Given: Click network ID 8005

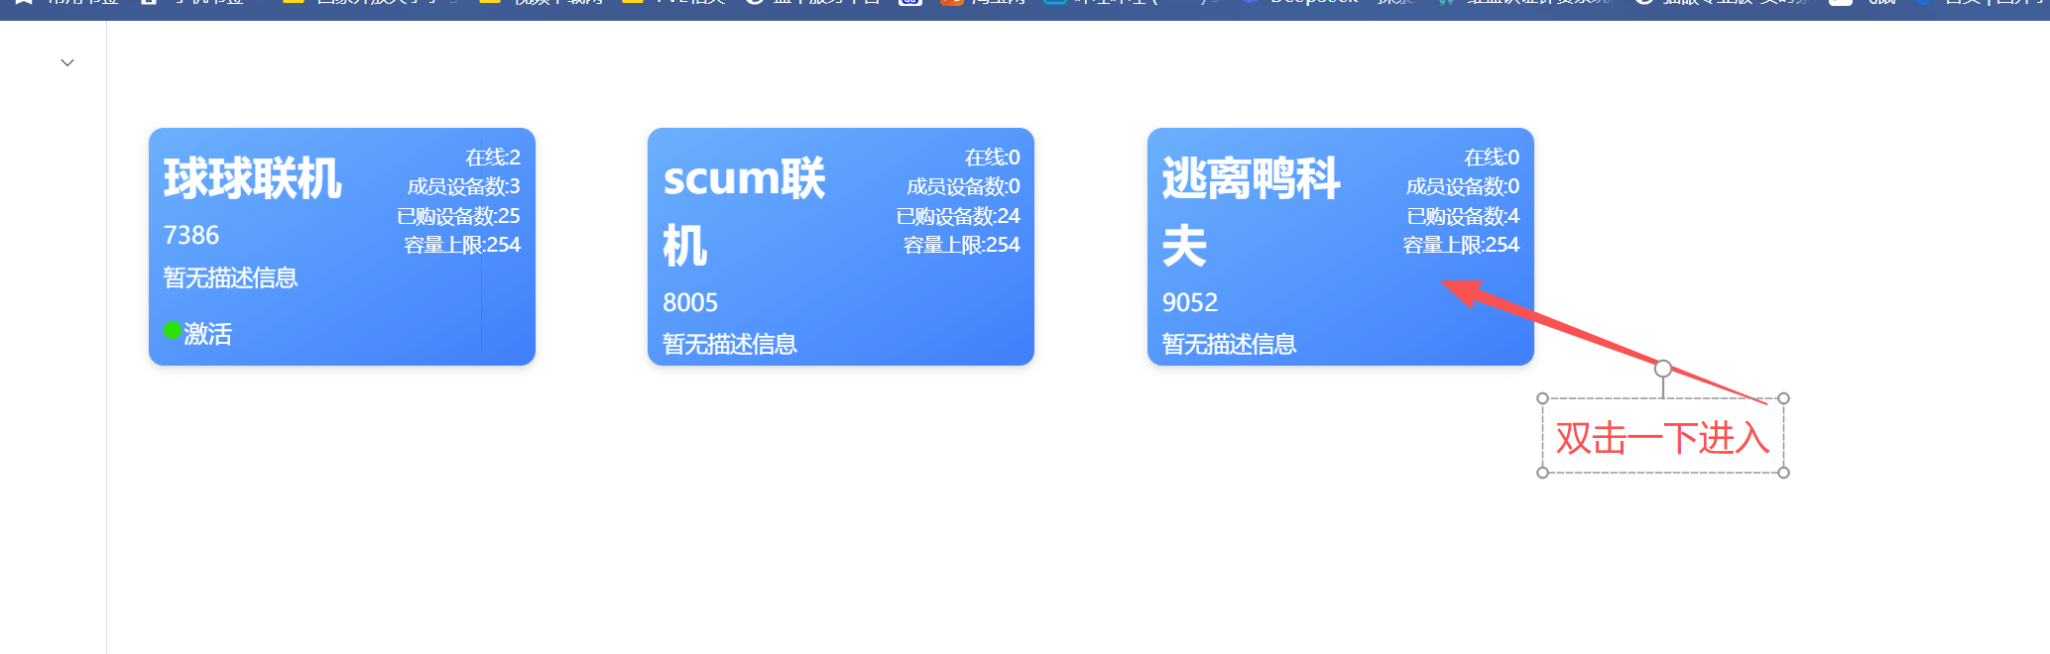Looking at the screenshot, I should tap(690, 302).
